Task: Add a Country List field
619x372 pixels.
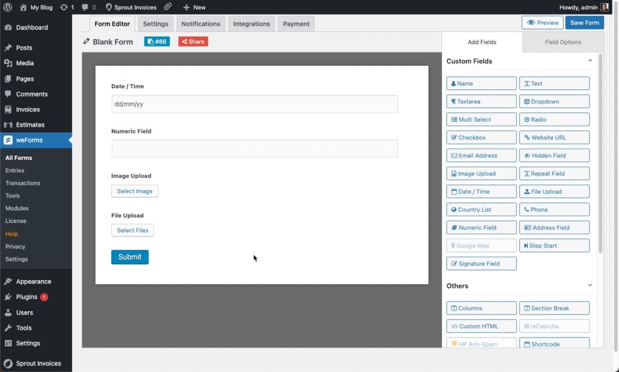Action: point(481,210)
